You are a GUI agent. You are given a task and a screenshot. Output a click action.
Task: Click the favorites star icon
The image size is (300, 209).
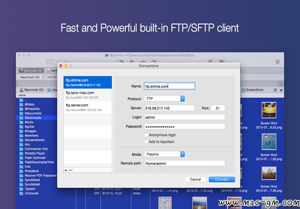281,90
